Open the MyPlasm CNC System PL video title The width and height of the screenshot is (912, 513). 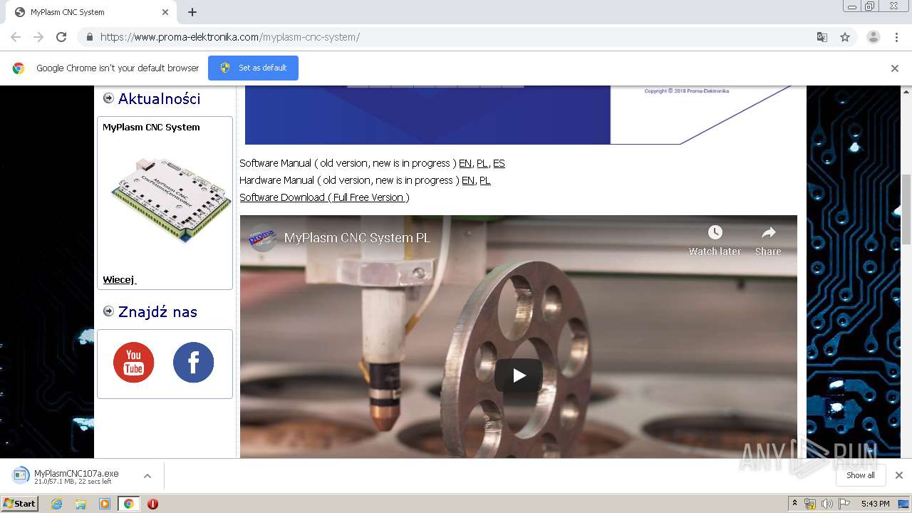357,238
